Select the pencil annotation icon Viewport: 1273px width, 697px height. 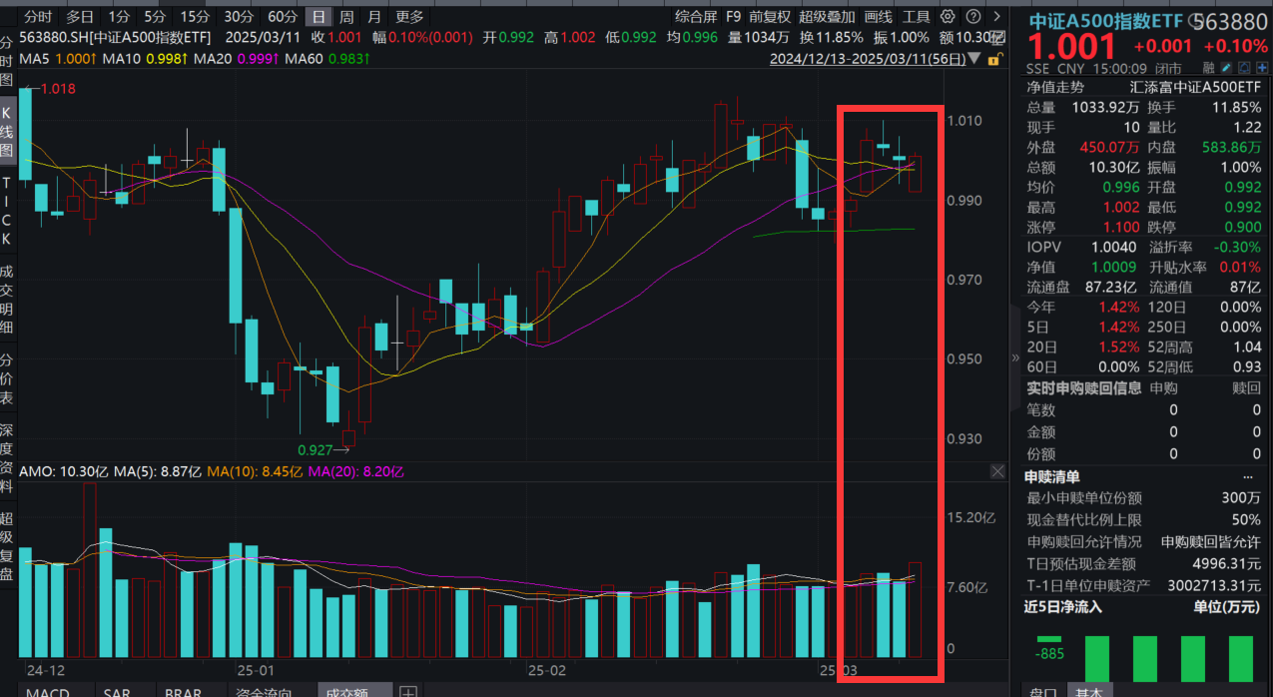coord(1225,67)
